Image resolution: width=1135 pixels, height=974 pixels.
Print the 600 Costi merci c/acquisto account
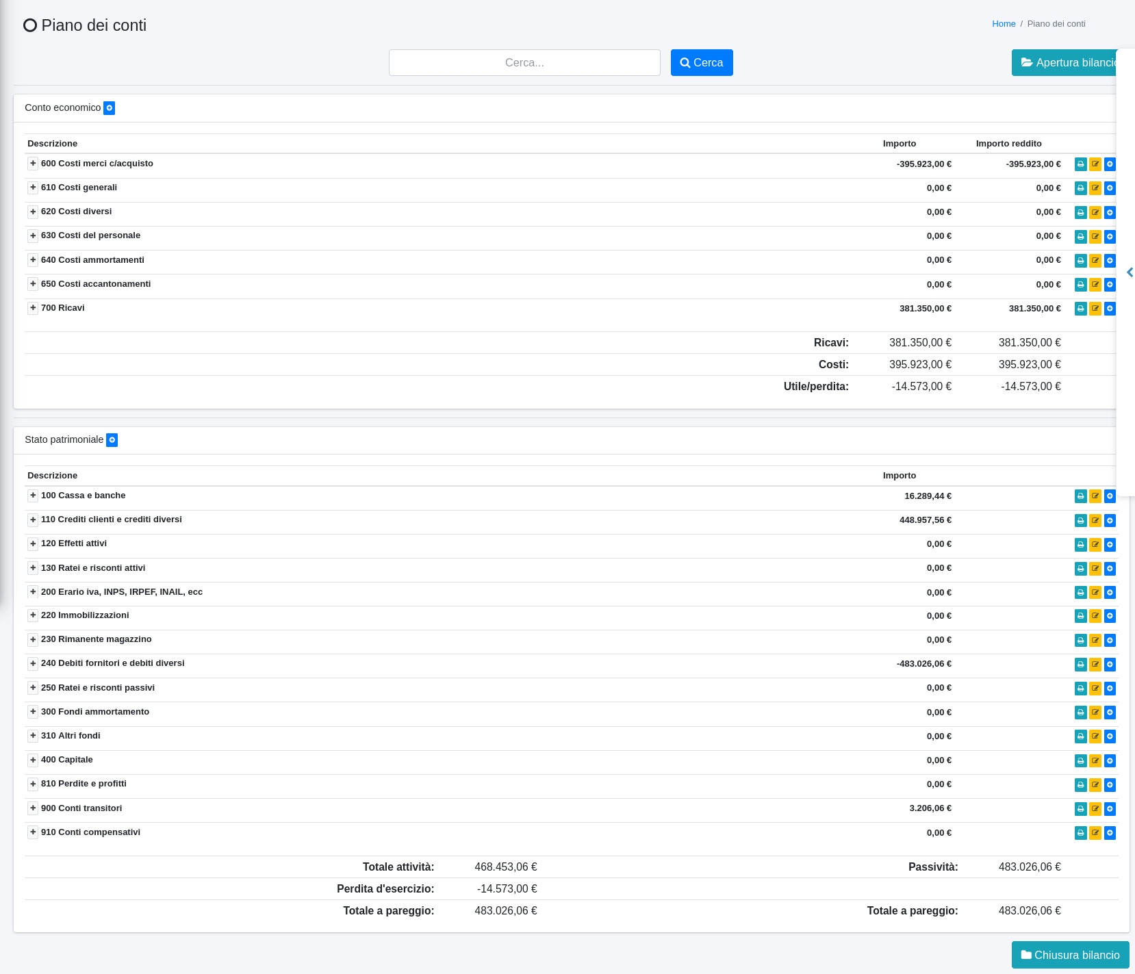pos(1080,164)
